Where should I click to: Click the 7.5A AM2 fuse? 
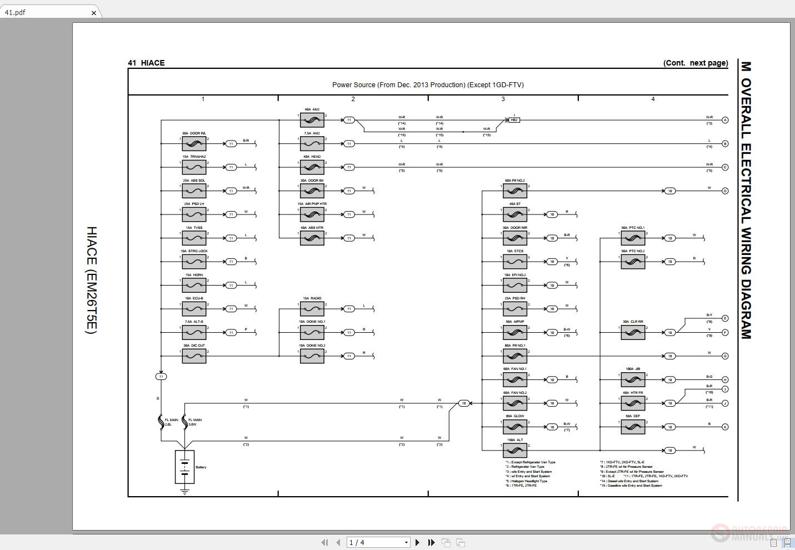[x=312, y=144]
